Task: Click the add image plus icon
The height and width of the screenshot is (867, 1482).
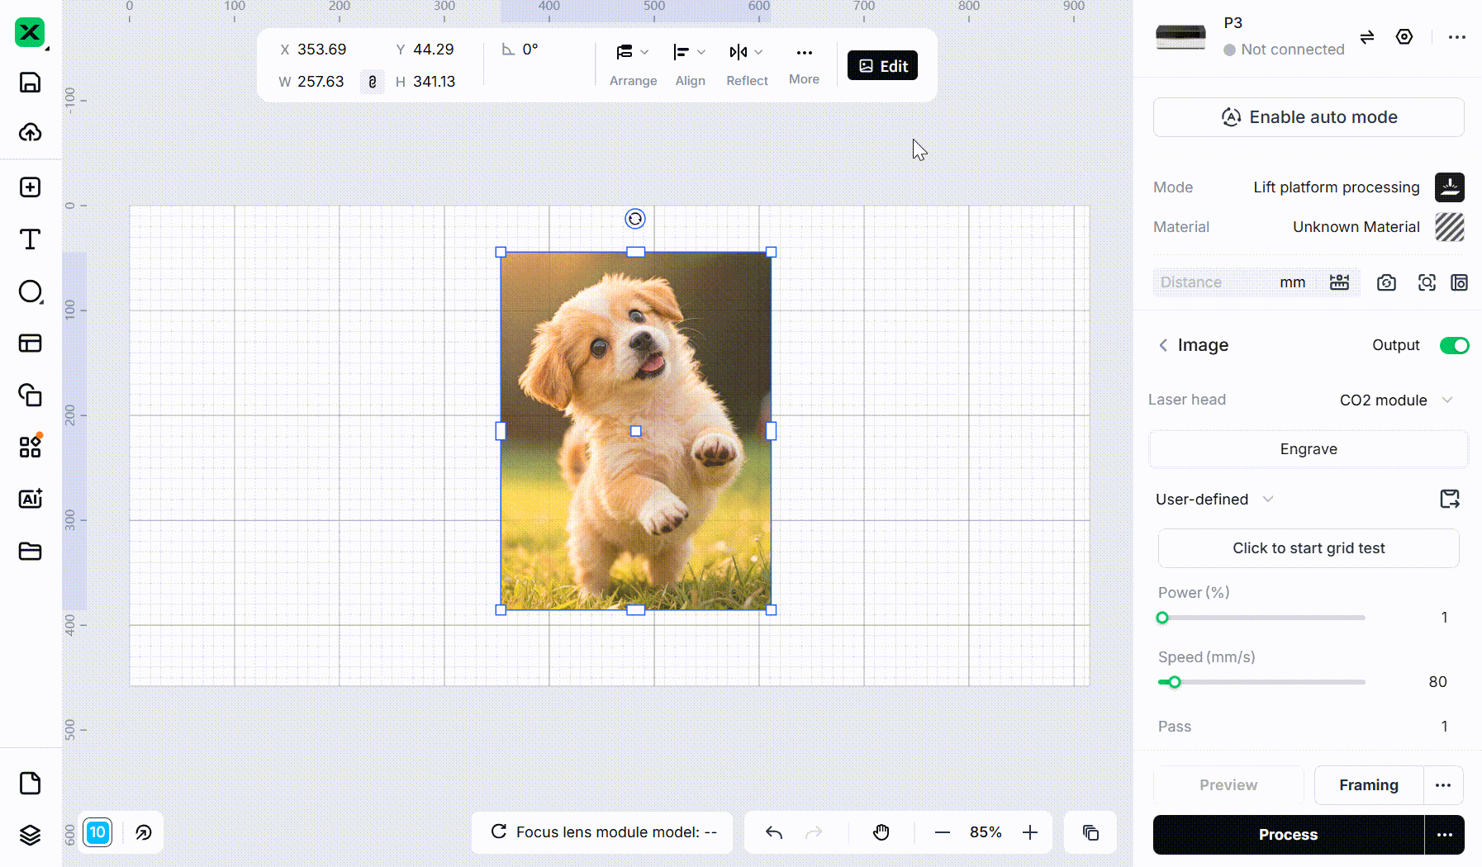Action: pos(30,187)
